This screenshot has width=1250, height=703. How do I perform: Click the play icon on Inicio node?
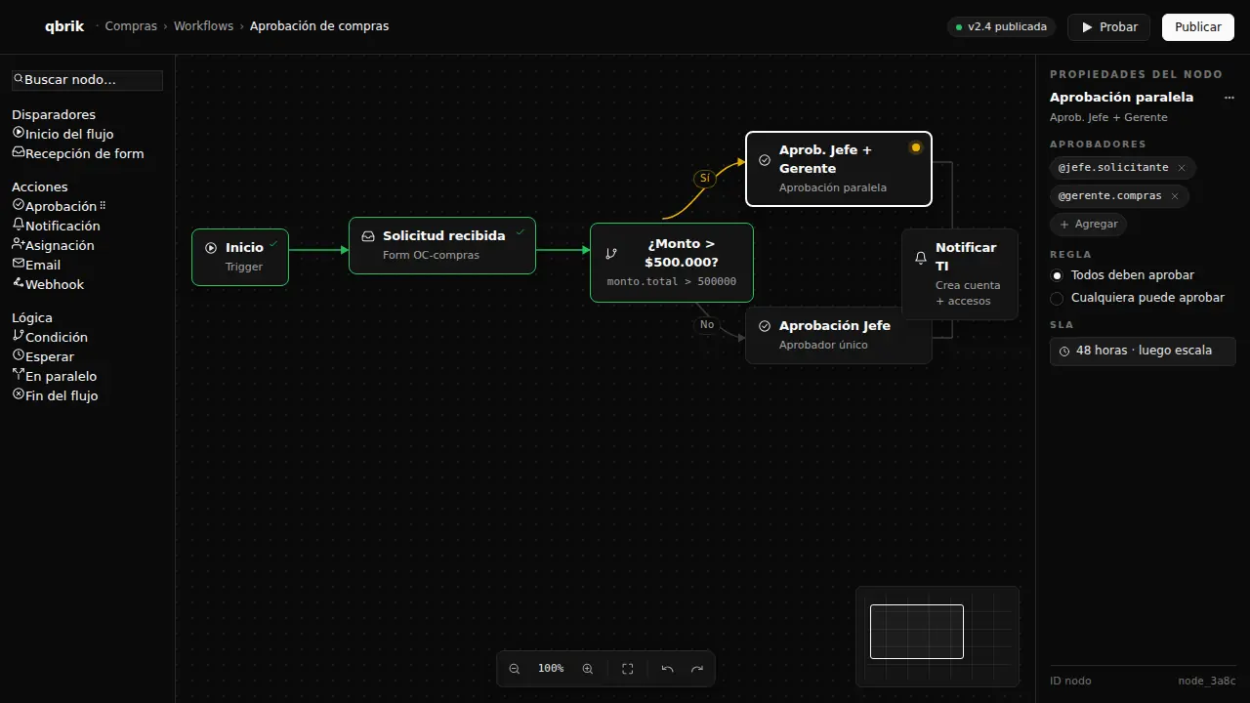point(211,248)
